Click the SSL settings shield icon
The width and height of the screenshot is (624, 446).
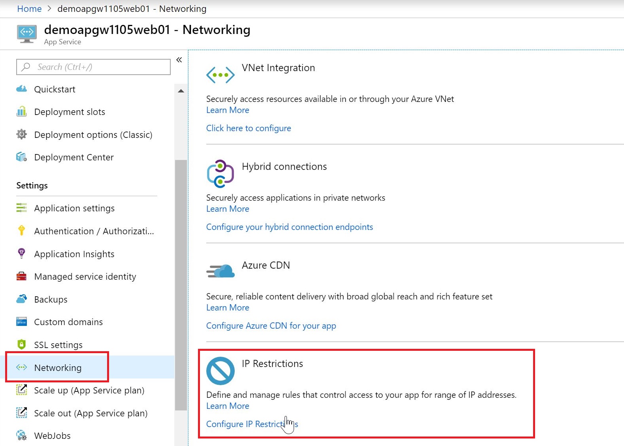click(x=21, y=344)
